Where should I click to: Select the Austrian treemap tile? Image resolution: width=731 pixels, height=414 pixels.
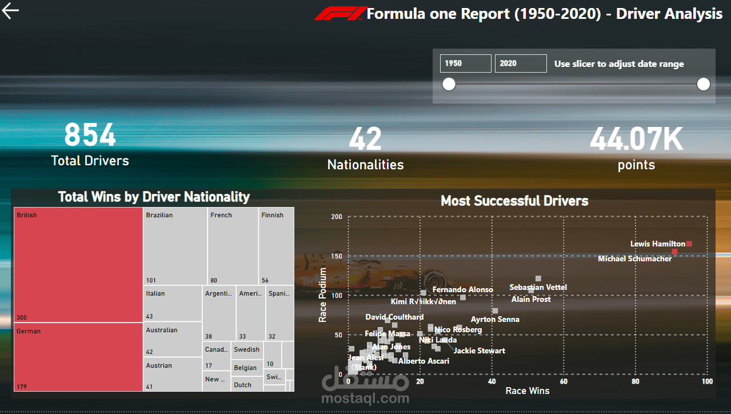[173, 375]
